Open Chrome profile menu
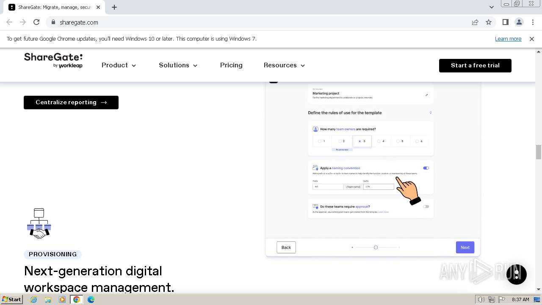The height and width of the screenshot is (305, 542). click(519, 22)
